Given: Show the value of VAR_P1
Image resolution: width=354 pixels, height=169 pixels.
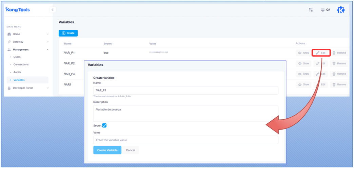Looking at the screenshot, I should (303, 53).
